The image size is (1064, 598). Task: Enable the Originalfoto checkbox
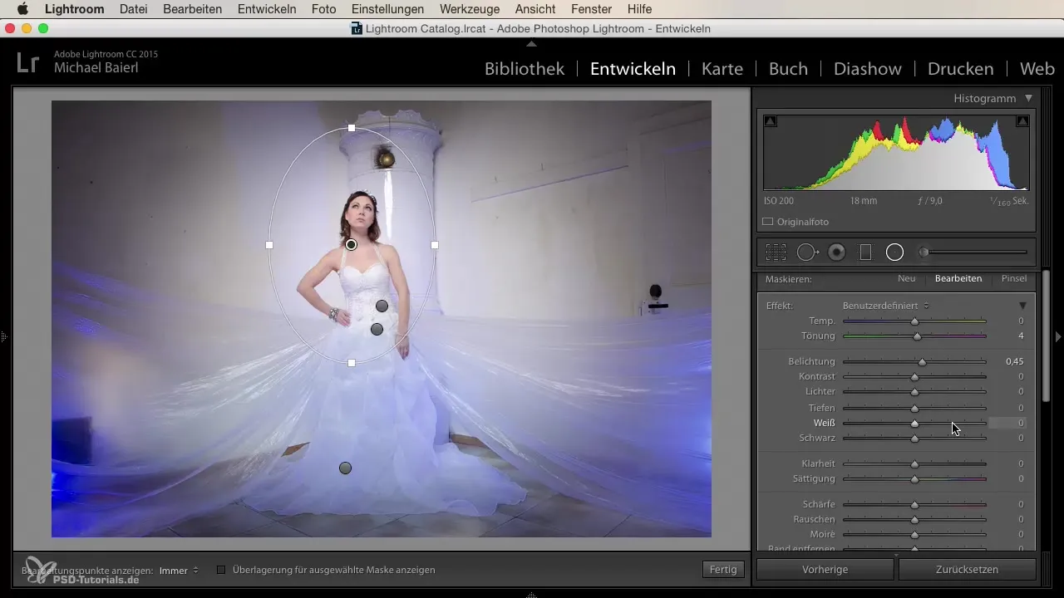[767, 222]
